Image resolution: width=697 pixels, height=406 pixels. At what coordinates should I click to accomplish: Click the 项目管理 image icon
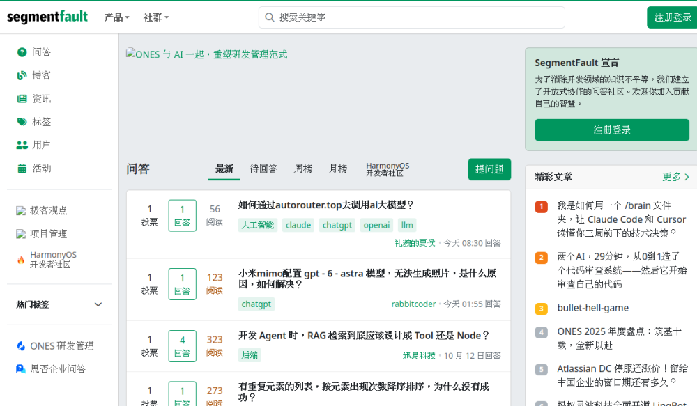[x=21, y=234]
